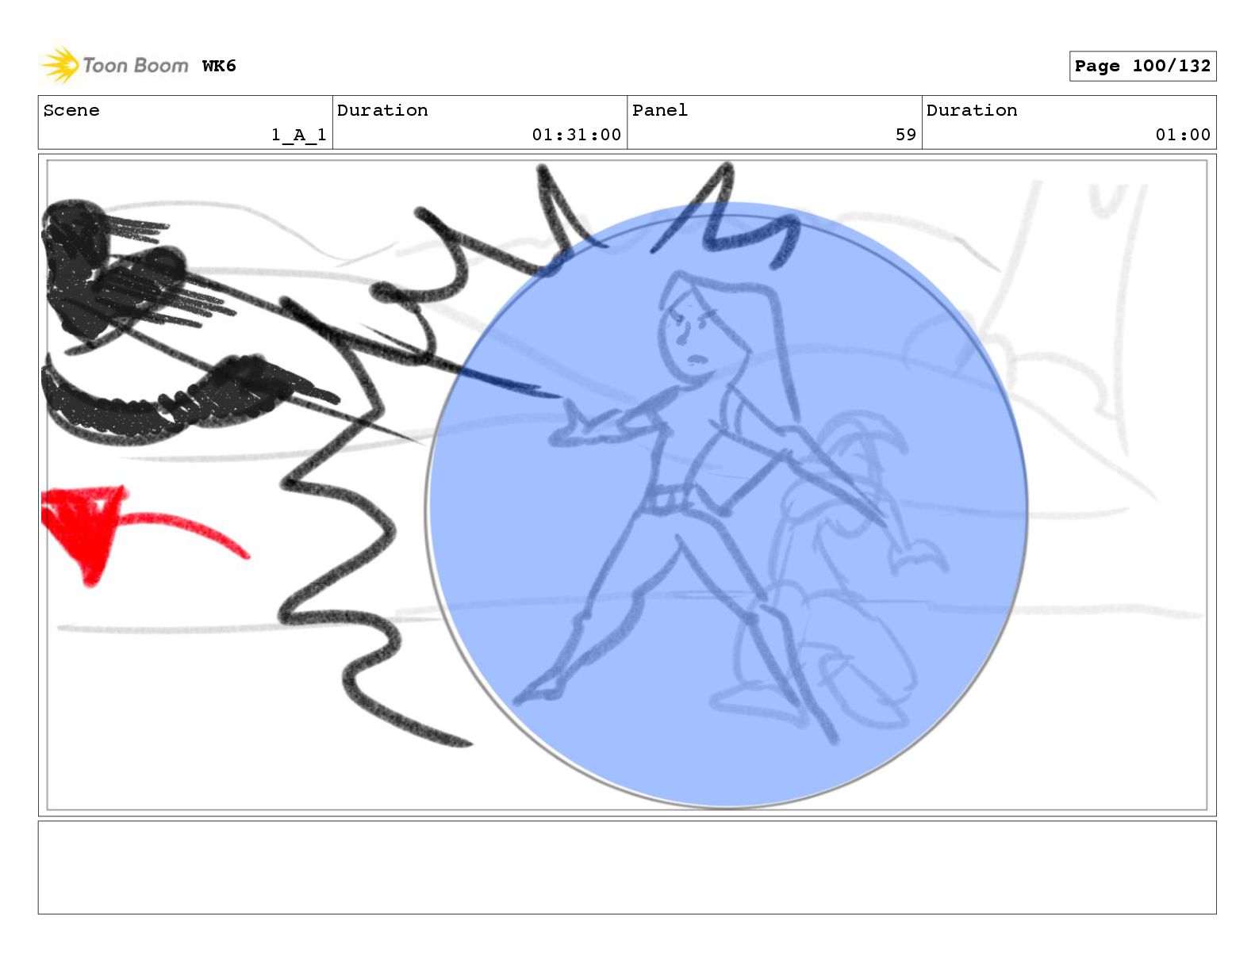The width and height of the screenshot is (1255, 971).
Task: Click the WK6 project title
Action: click(x=219, y=66)
